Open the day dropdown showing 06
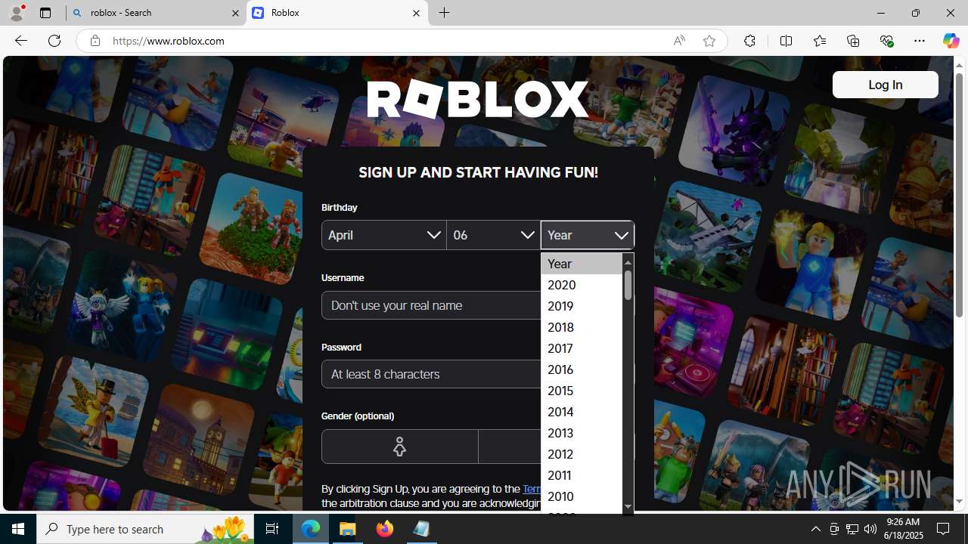968x544 pixels. [x=493, y=235]
